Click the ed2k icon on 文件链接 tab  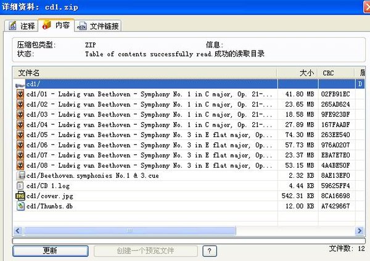(82, 26)
